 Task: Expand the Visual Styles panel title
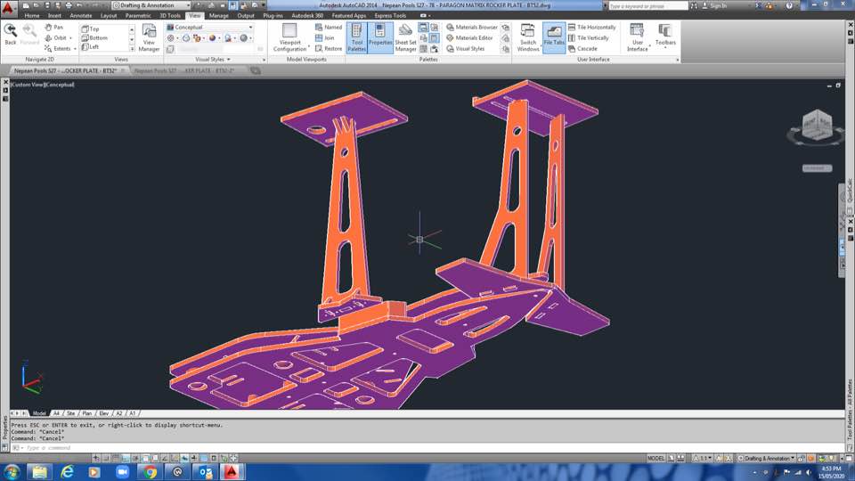(210, 60)
